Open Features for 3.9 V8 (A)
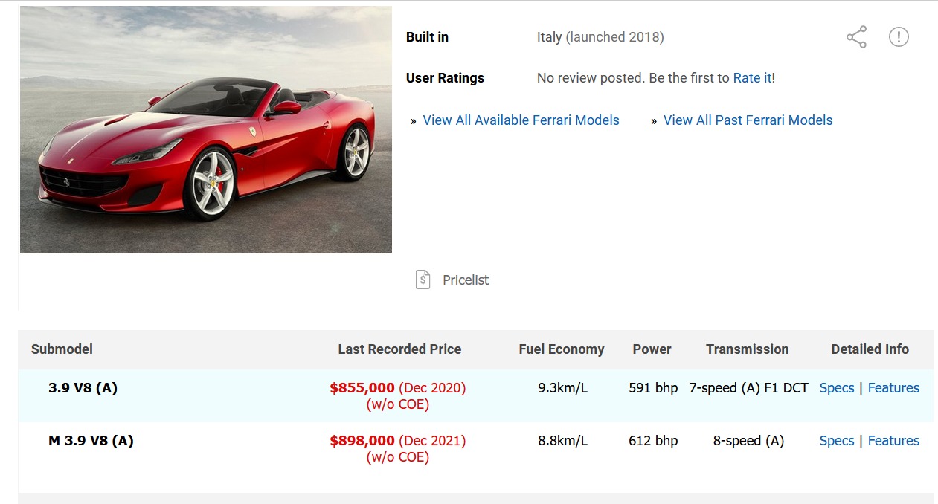The width and height of the screenshot is (938, 504). click(x=893, y=388)
